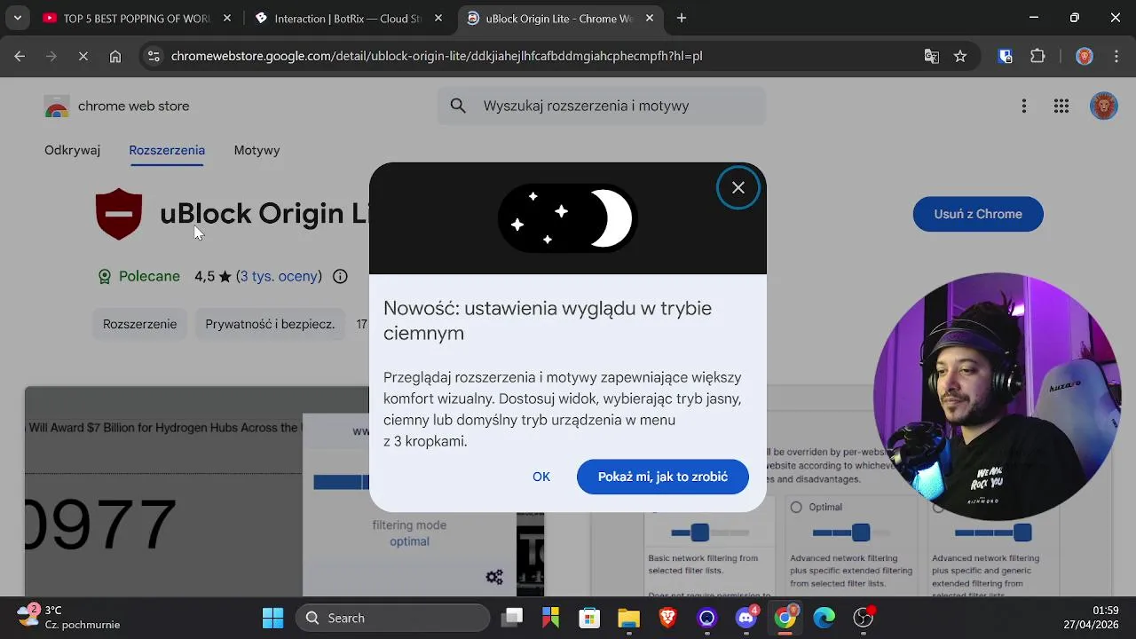The width and height of the screenshot is (1136, 639).
Task: Click the 'Polecane' badge
Action: pos(138,276)
